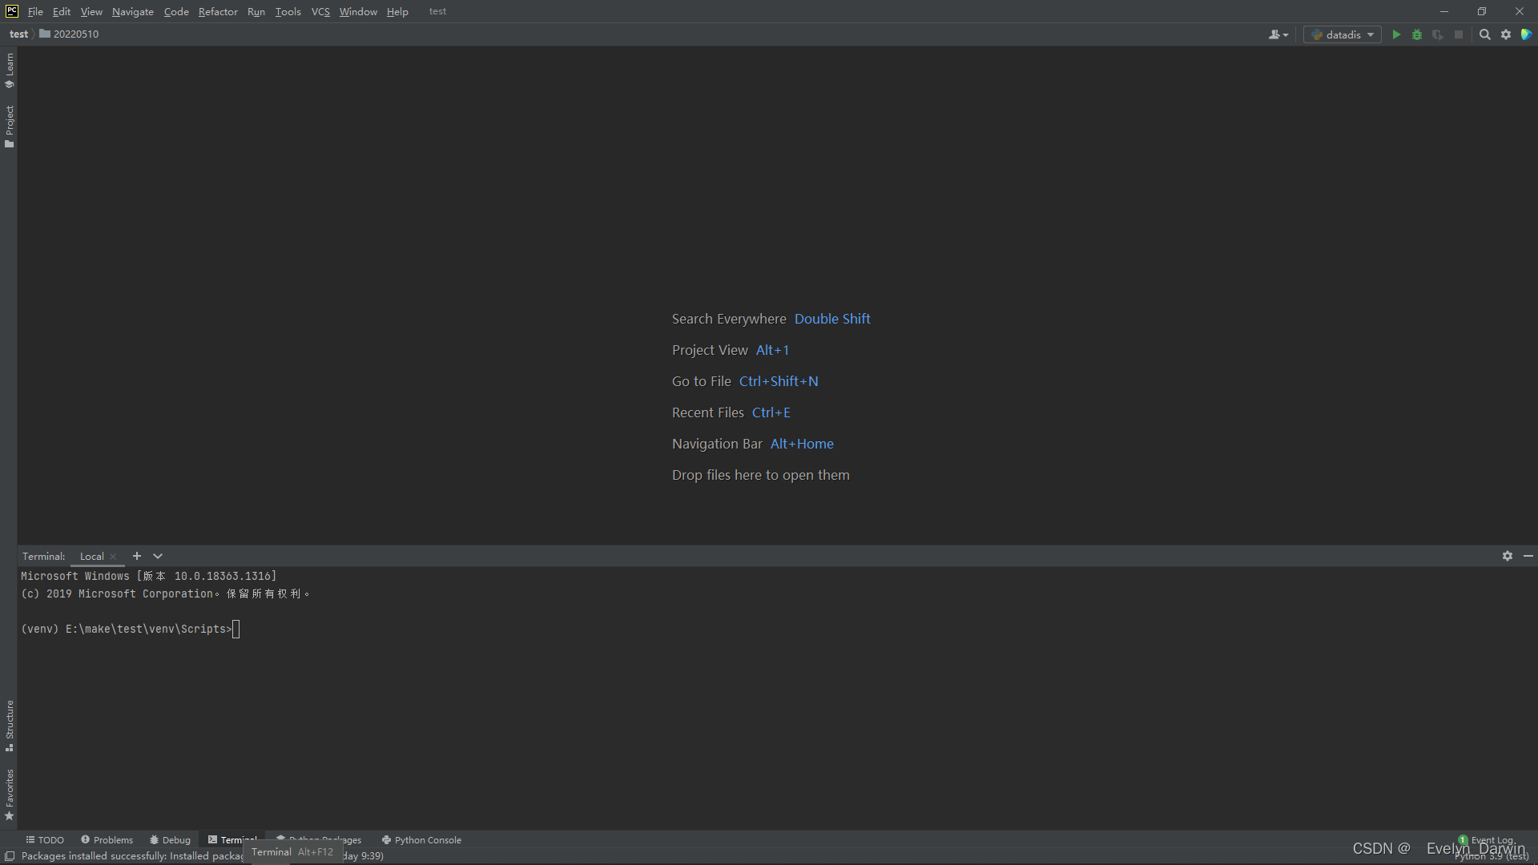Image resolution: width=1538 pixels, height=865 pixels.
Task: Expand terminal session options chevron
Action: [x=158, y=556]
